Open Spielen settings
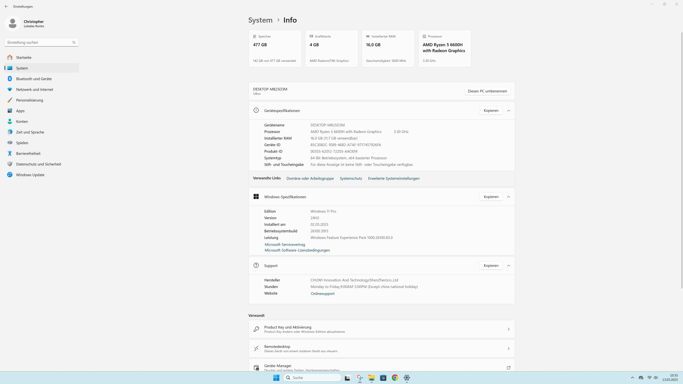 pos(42,143)
